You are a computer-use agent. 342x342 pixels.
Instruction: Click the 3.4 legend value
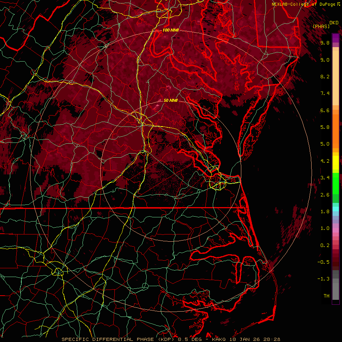(325, 178)
